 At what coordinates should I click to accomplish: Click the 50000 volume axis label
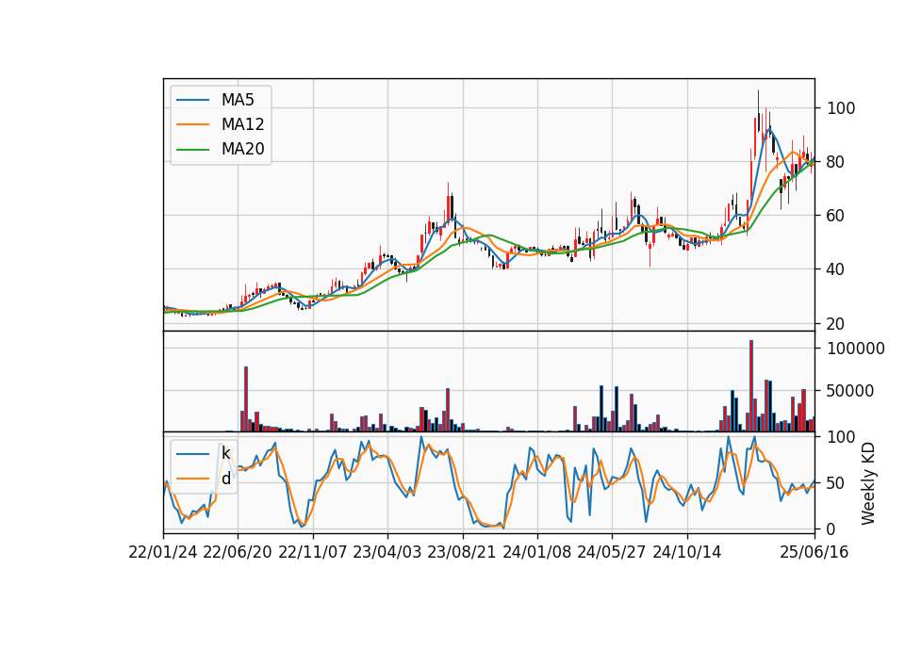[x=850, y=391]
